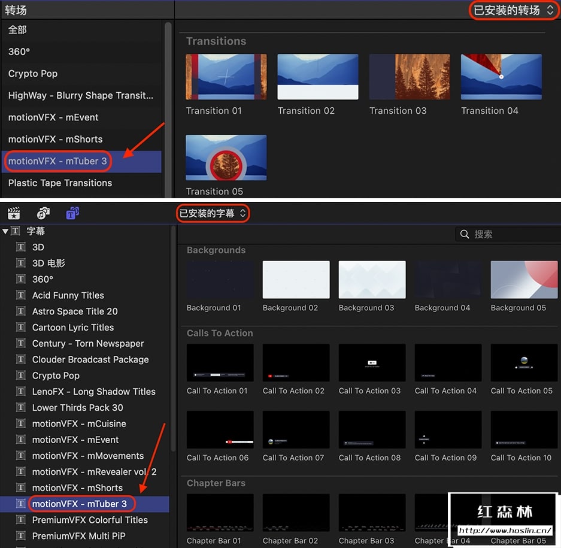Select motionVFX - mShorts transitions category
The image size is (561, 548).
click(81, 139)
